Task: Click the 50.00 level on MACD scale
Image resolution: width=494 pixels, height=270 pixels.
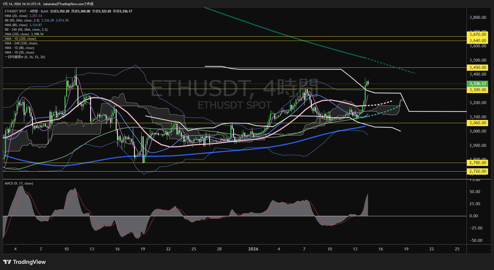Action: point(475,192)
